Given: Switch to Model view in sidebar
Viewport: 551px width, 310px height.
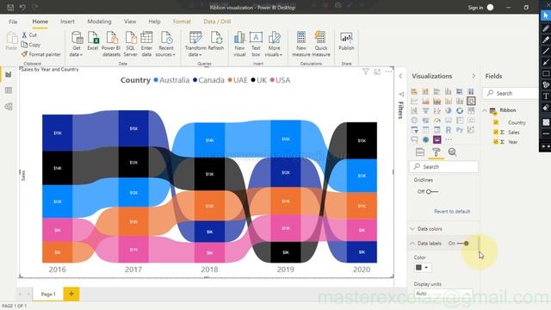Looking at the screenshot, I should 9,106.
